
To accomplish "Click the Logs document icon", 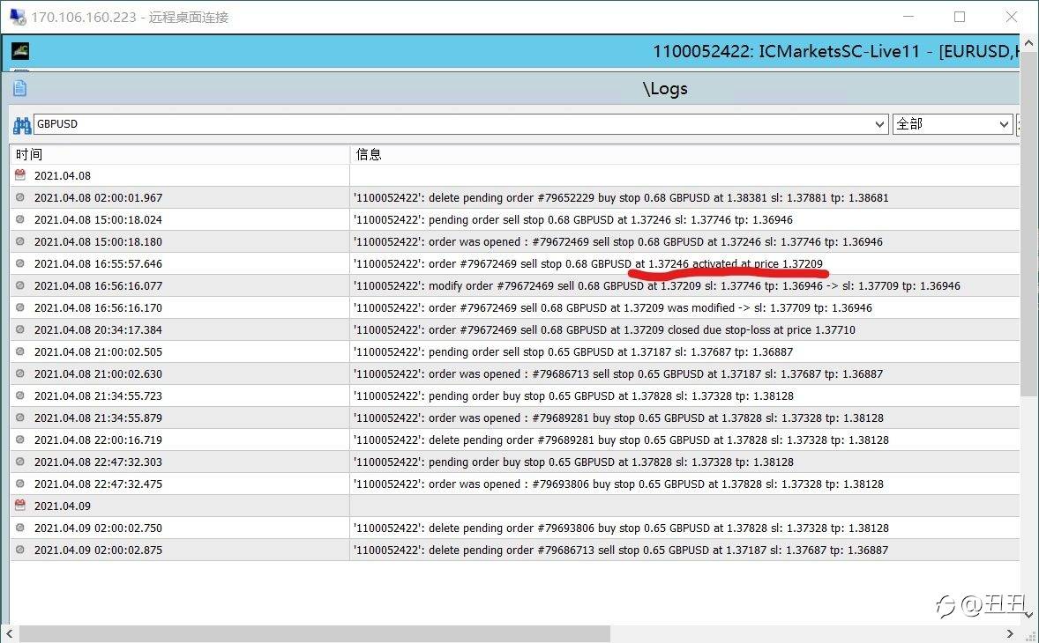I will point(20,88).
